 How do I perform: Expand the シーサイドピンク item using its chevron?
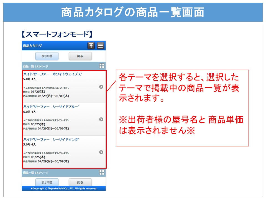(x=101, y=152)
